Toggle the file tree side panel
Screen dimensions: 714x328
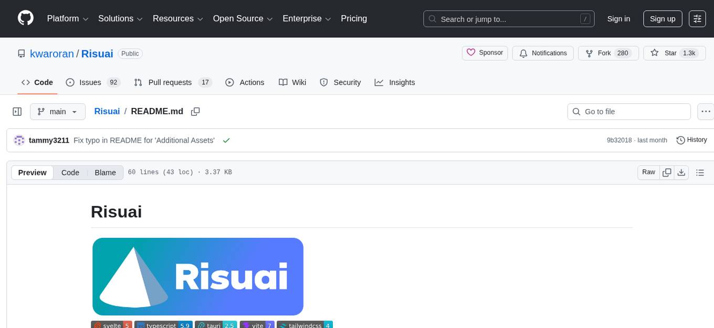pyautogui.click(x=17, y=111)
